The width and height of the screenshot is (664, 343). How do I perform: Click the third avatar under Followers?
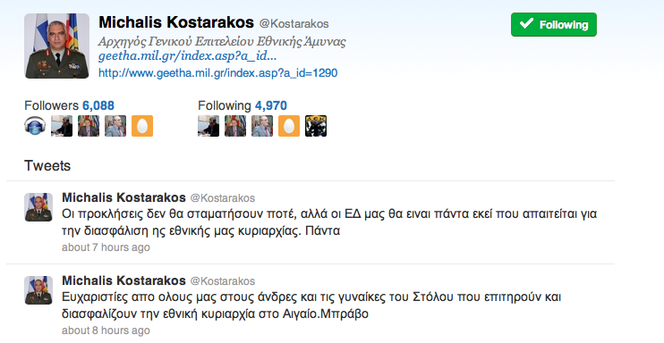pyautogui.click(x=89, y=126)
